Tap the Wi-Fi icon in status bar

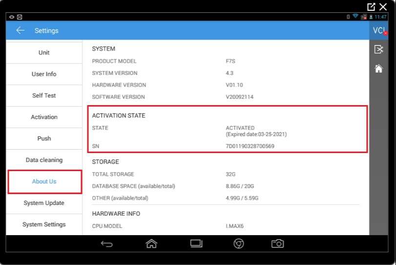355,17
